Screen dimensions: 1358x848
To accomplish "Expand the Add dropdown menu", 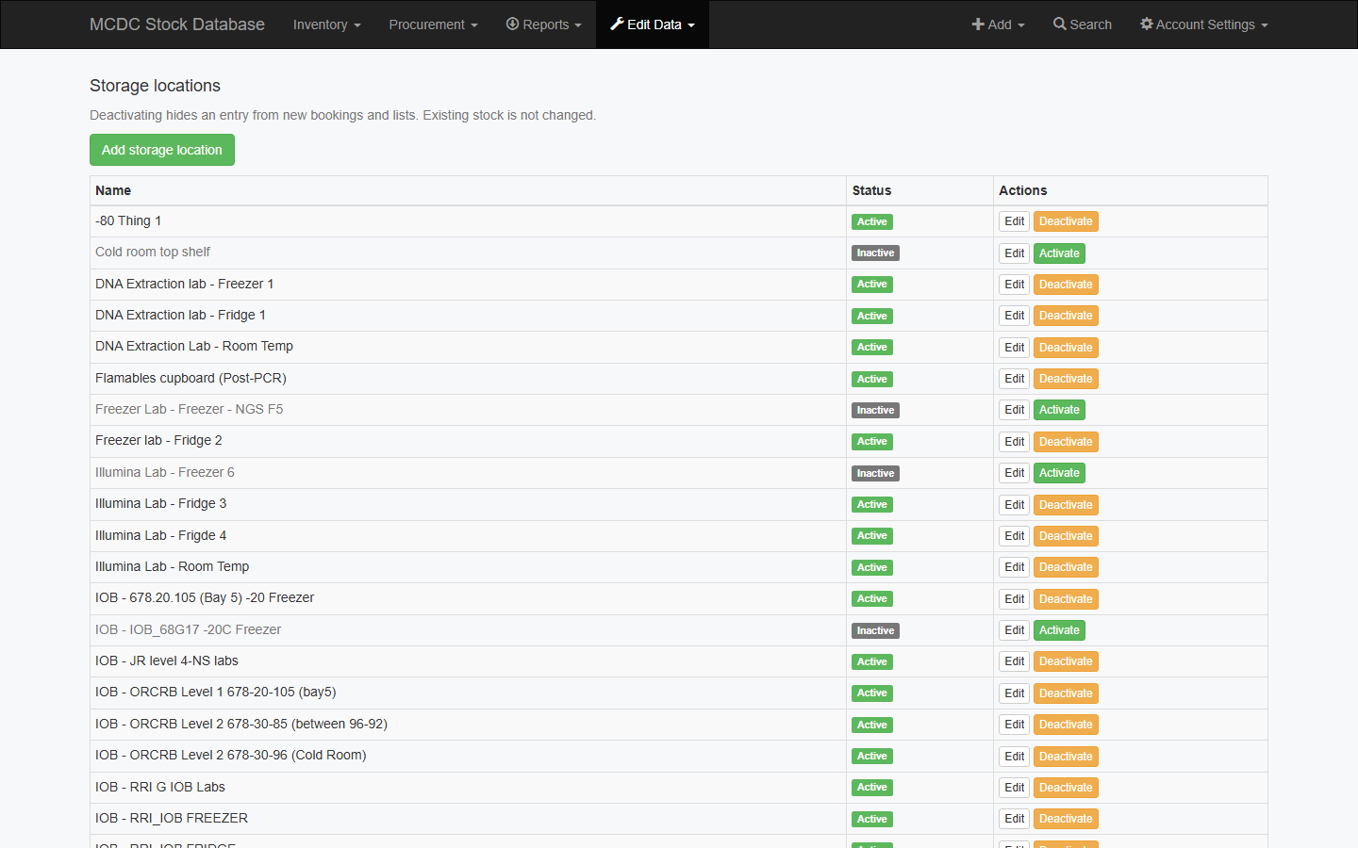I will tap(998, 24).
